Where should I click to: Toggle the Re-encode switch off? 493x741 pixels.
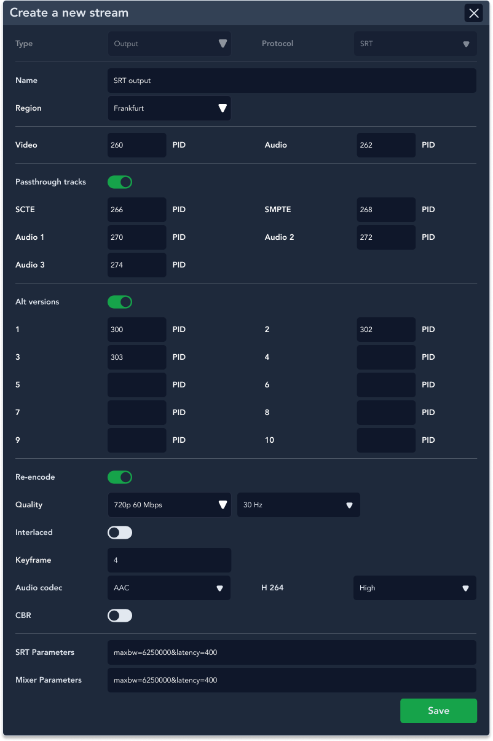(x=120, y=477)
